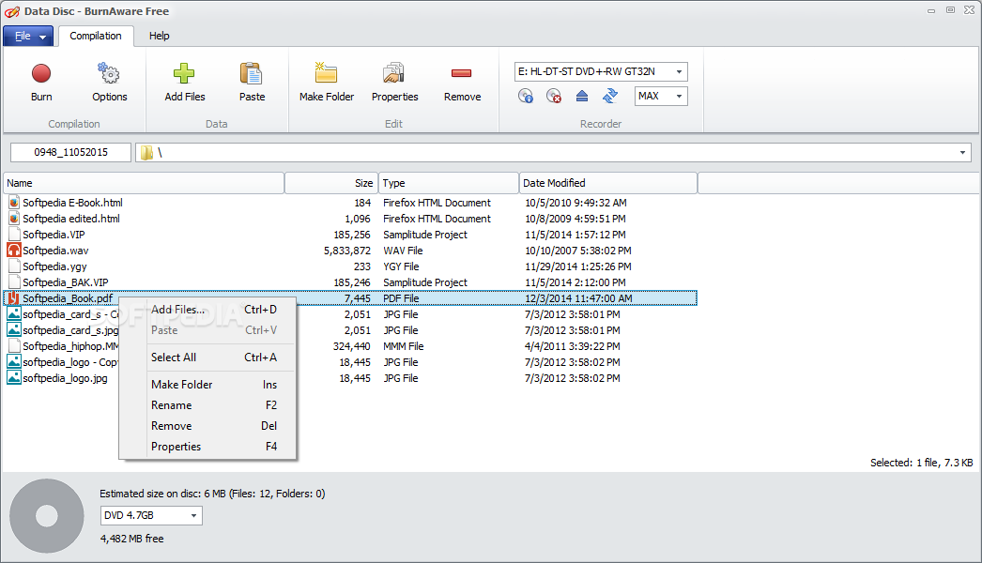Image resolution: width=982 pixels, height=563 pixels.
Task: Click the image icon of softpedia_card_s.jpg
Action: 14,330
